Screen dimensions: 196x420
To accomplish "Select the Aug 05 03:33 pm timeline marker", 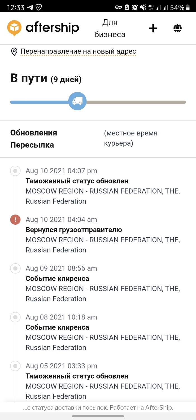I will coord(15,366).
